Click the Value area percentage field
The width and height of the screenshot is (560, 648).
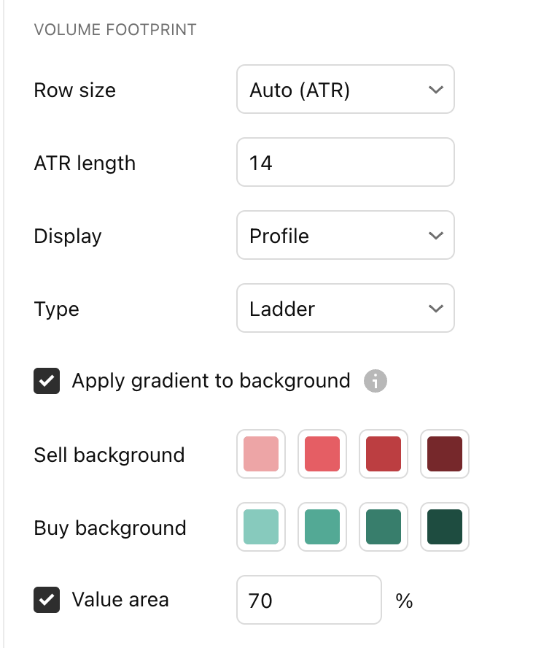pyautogui.click(x=308, y=600)
